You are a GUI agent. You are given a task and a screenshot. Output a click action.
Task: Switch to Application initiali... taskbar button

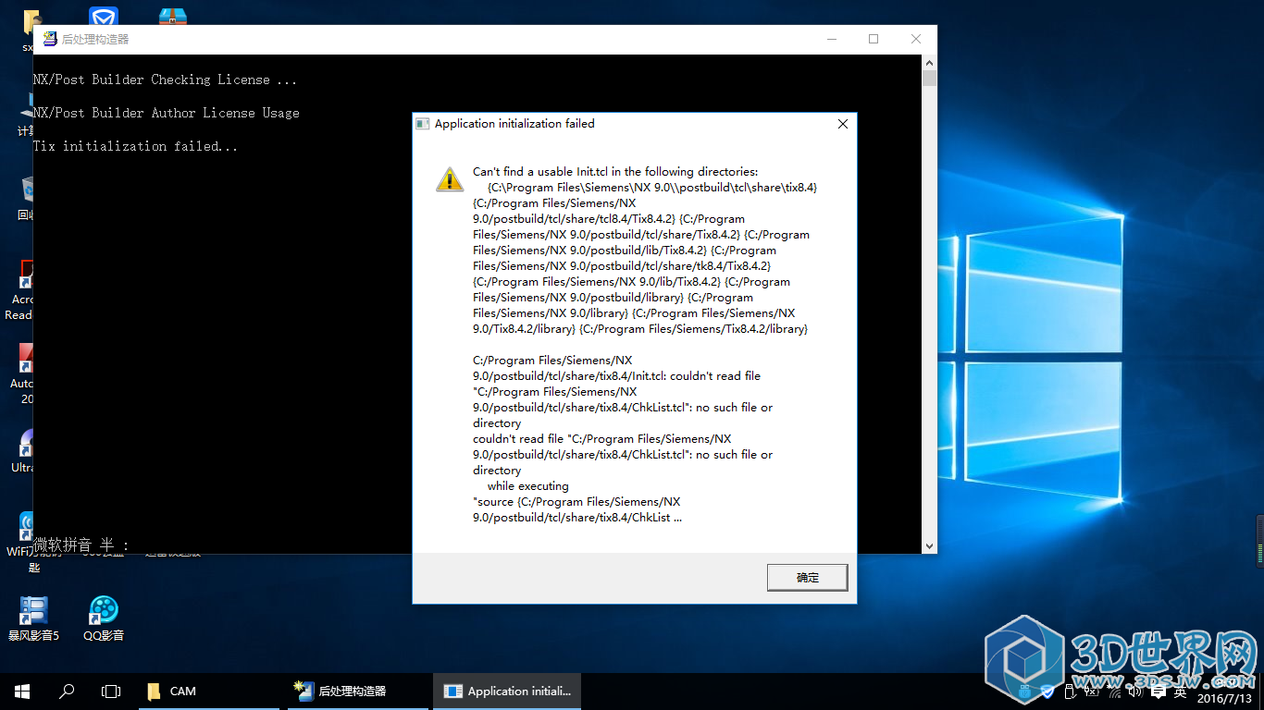coord(507,692)
